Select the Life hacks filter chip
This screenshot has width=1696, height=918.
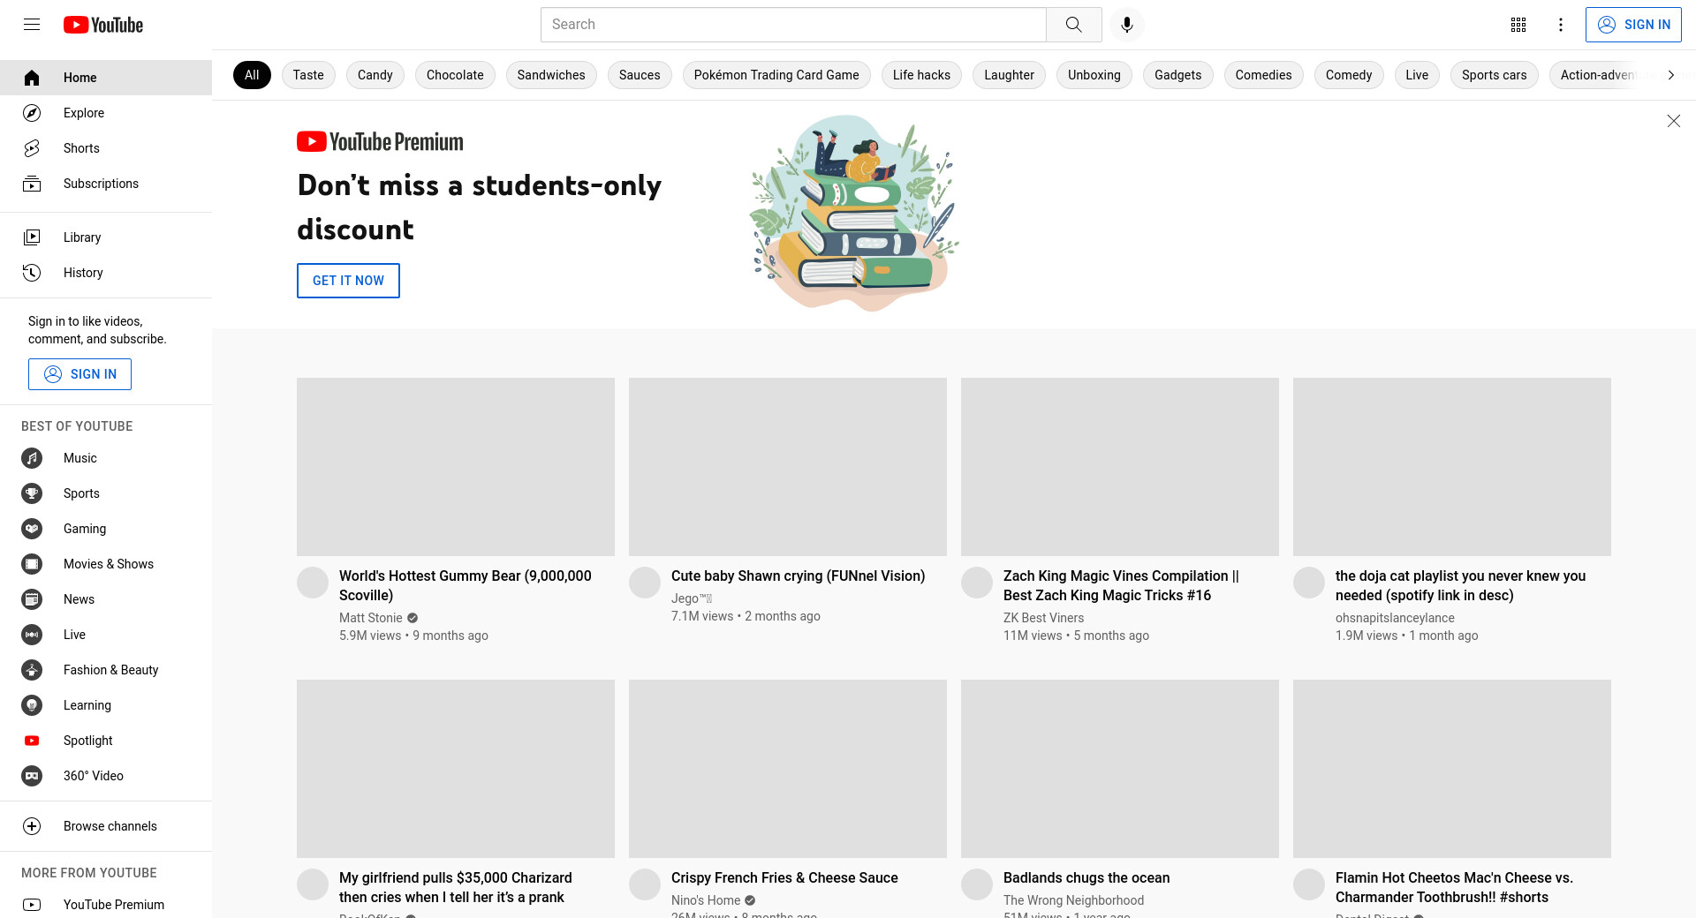point(921,75)
